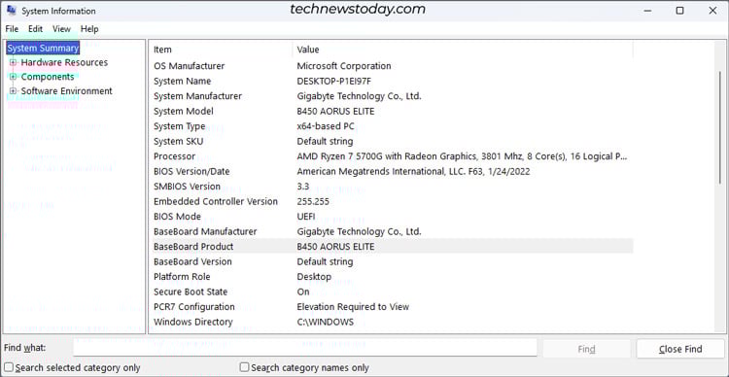The image size is (729, 377).
Task: Click the Find button
Action: tap(586, 349)
